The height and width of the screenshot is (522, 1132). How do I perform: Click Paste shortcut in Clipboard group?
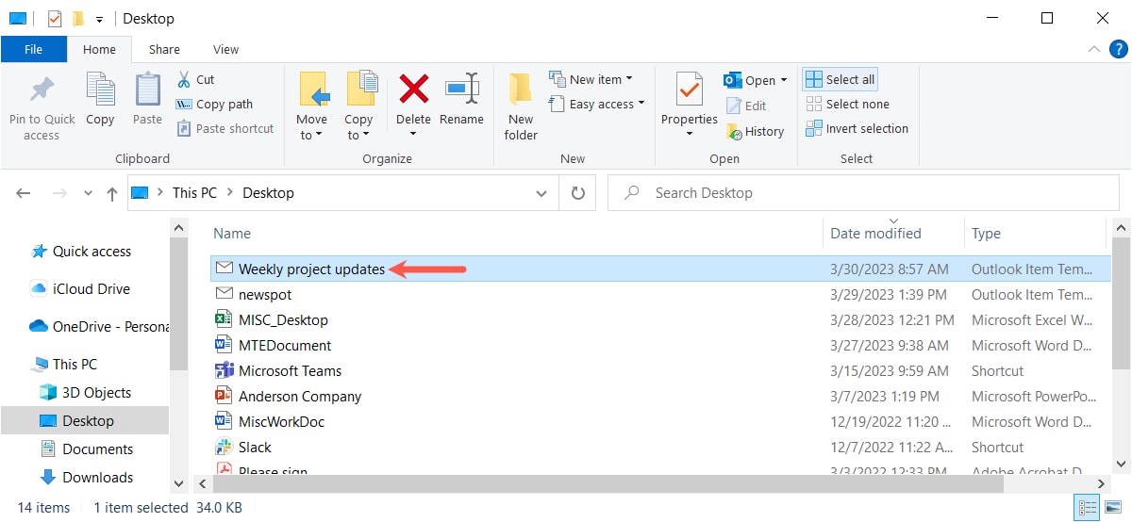[x=225, y=128]
